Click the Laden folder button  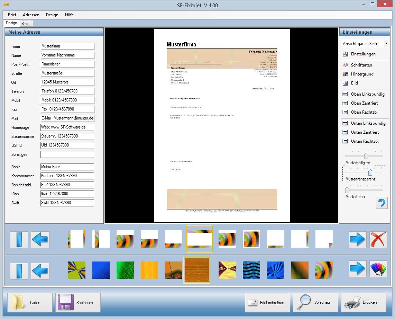pyautogui.click(x=30, y=303)
